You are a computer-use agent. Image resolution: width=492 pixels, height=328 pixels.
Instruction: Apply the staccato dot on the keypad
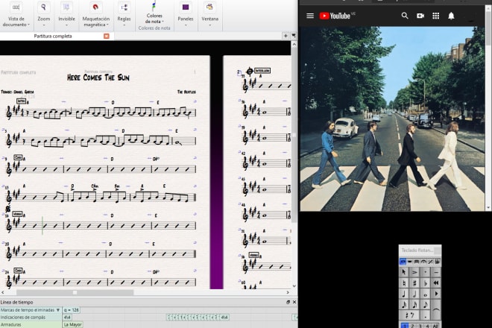(x=426, y=272)
